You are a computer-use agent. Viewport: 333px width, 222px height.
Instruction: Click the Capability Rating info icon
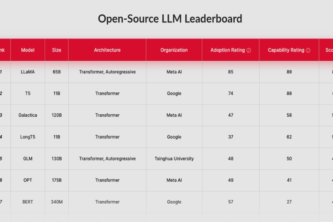pyautogui.click(x=308, y=50)
